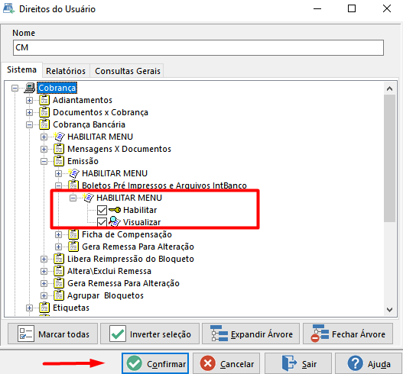Click the red X icon on Cancelar

(208, 363)
